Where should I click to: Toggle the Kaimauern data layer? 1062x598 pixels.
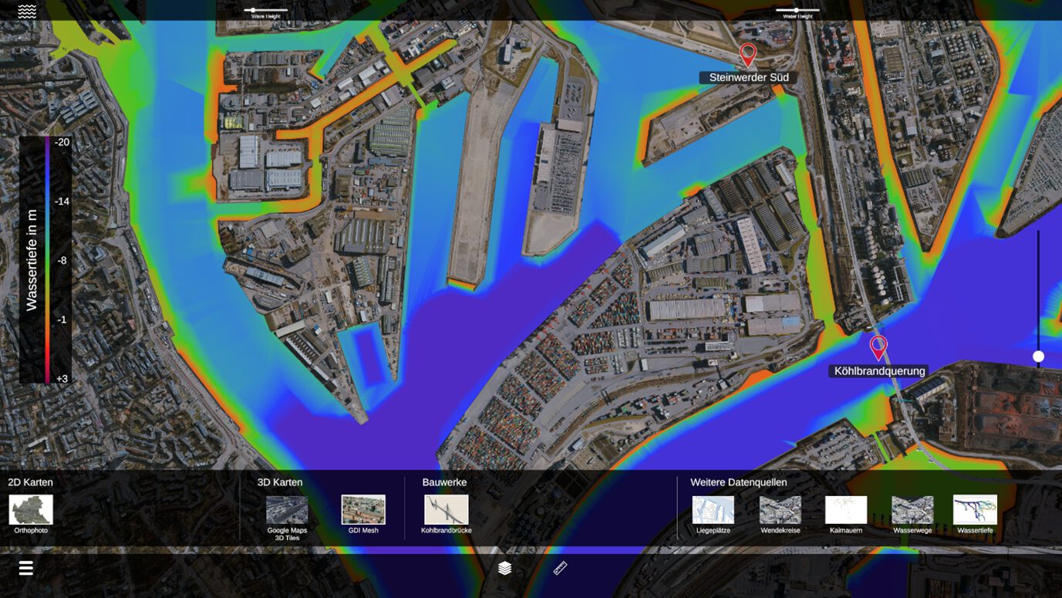846,510
